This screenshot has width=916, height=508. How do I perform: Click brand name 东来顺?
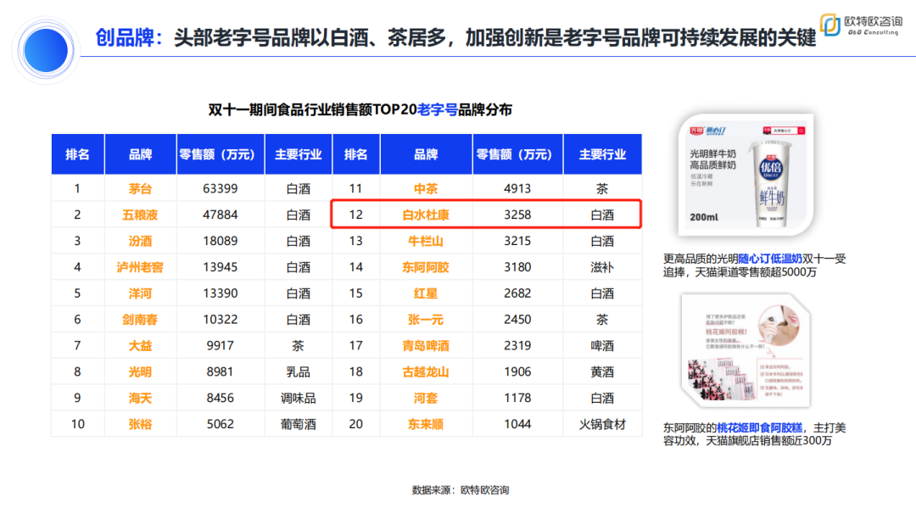[426, 425]
